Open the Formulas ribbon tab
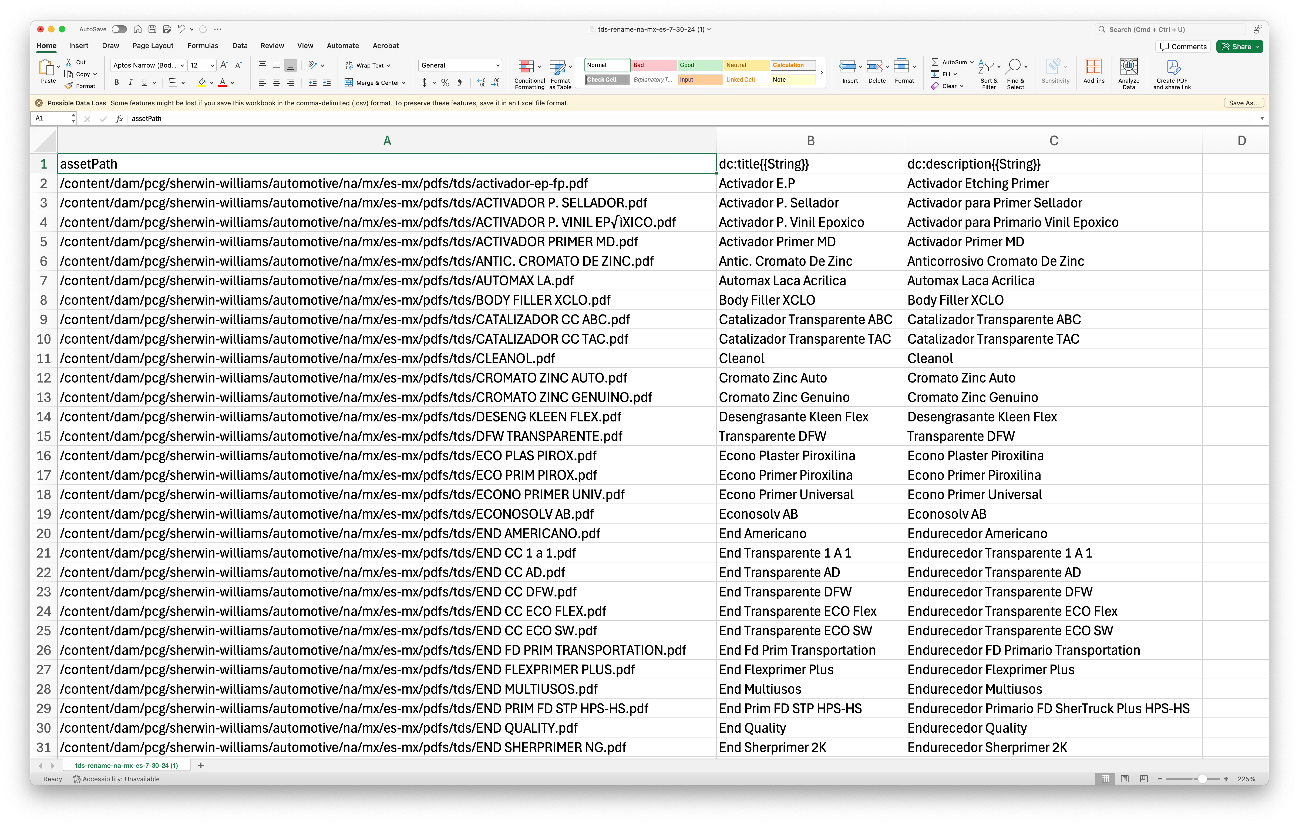Screen dimensions: 1299x825 point(203,46)
